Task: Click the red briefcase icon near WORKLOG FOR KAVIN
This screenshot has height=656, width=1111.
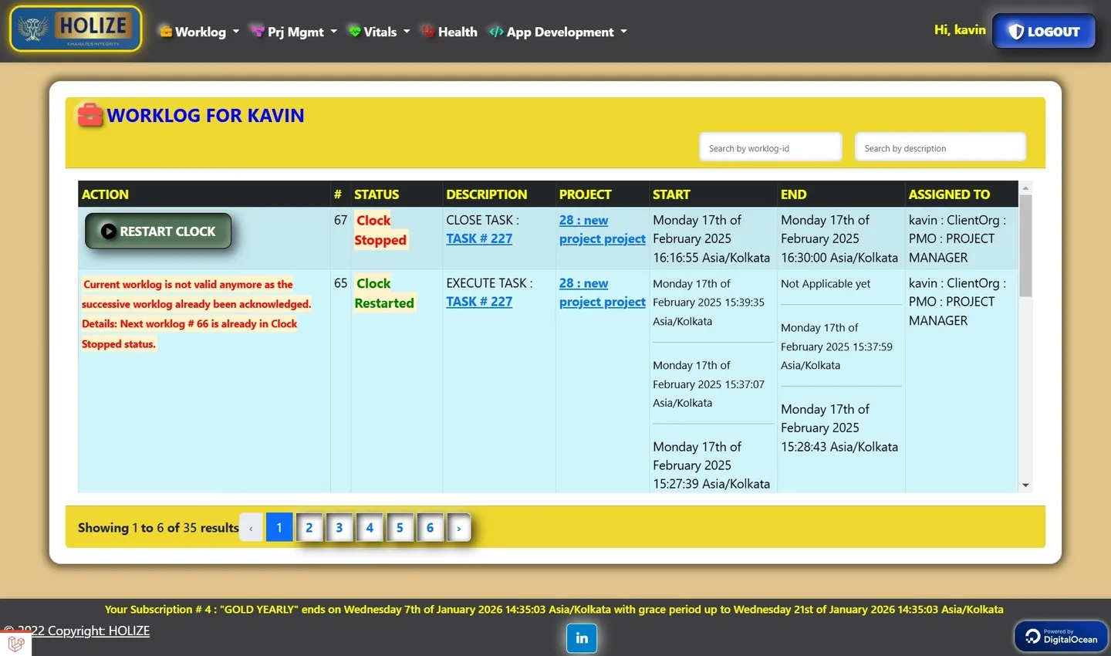Action: point(89,115)
